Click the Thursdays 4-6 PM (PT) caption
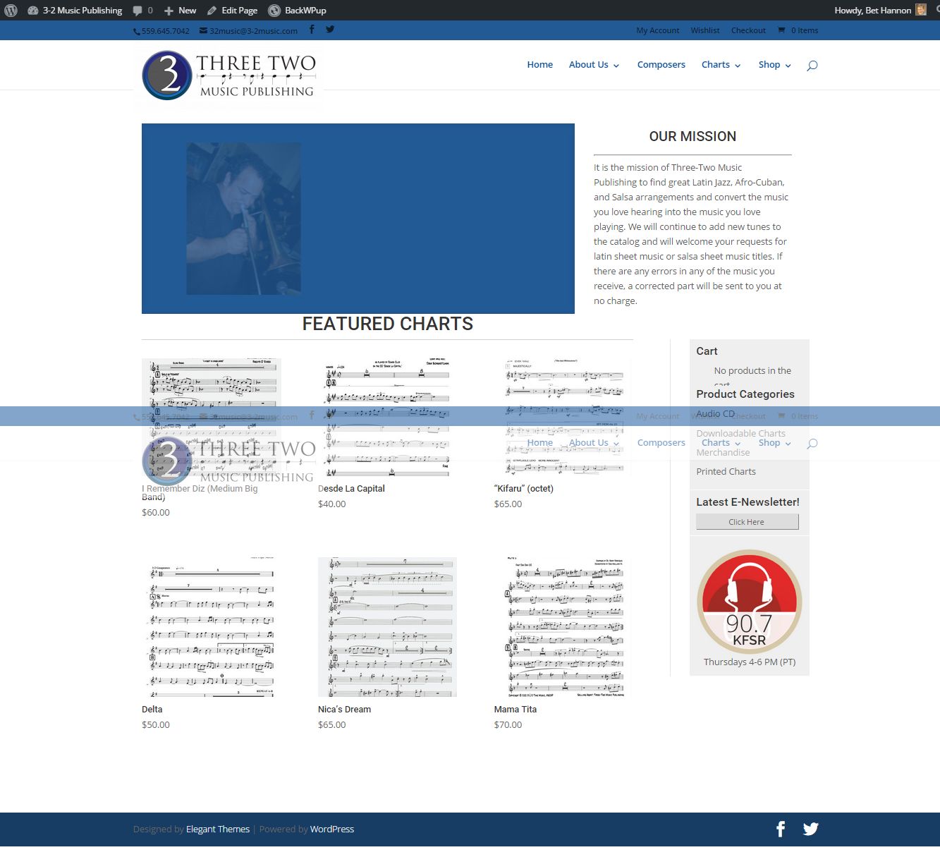 coord(750,662)
